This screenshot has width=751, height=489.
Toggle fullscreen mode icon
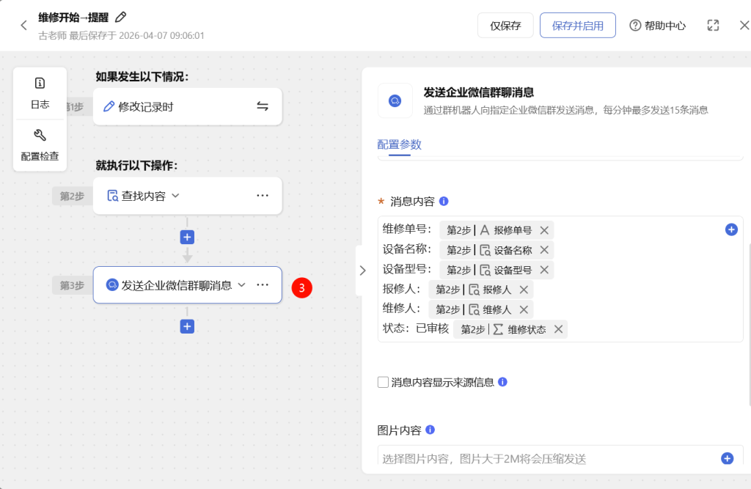click(713, 26)
